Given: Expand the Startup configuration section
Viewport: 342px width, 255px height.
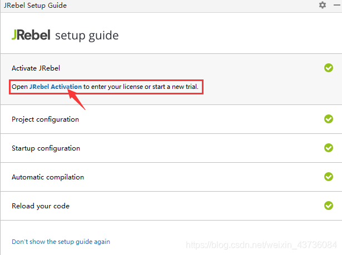Looking at the screenshot, I should click(171, 148).
